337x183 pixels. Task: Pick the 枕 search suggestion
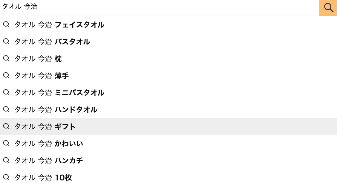[38, 59]
